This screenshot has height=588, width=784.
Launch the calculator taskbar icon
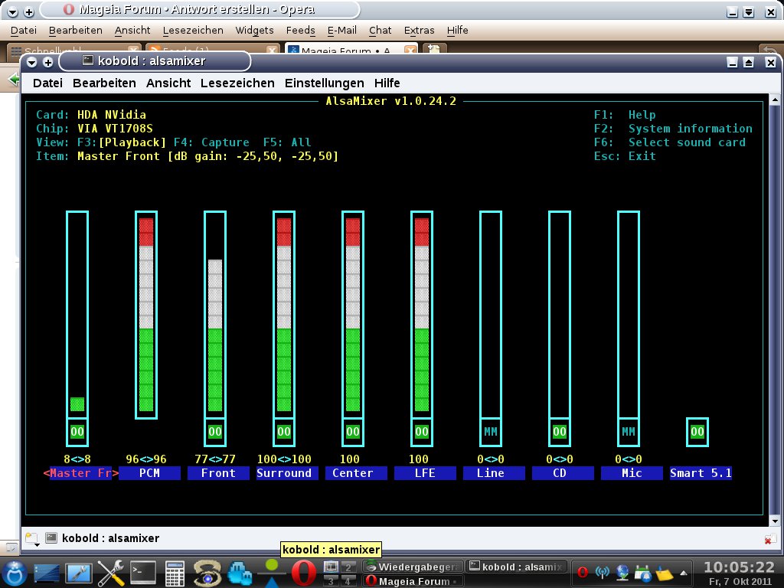tap(175, 573)
